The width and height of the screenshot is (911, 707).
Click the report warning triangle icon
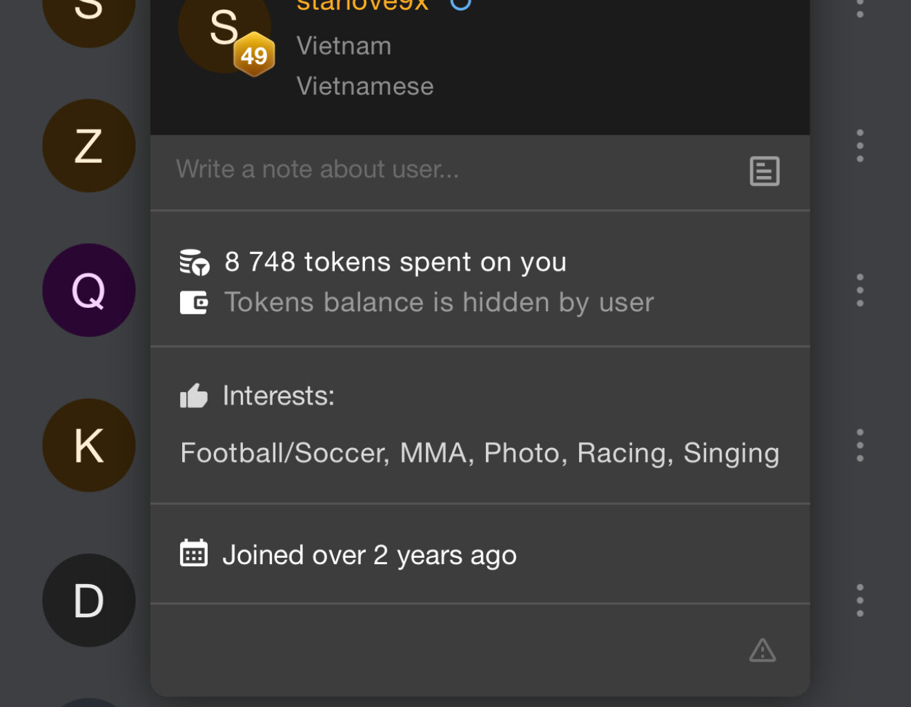(x=762, y=650)
